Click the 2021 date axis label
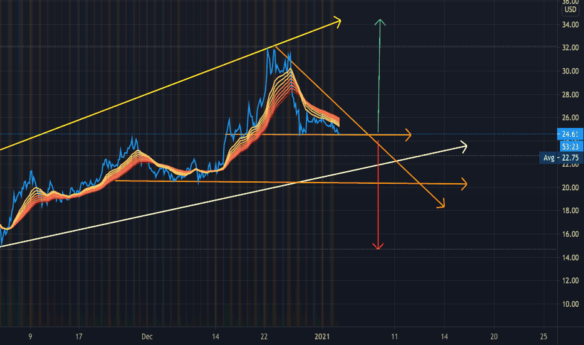Viewport: 584px width, 345px height. point(322,337)
